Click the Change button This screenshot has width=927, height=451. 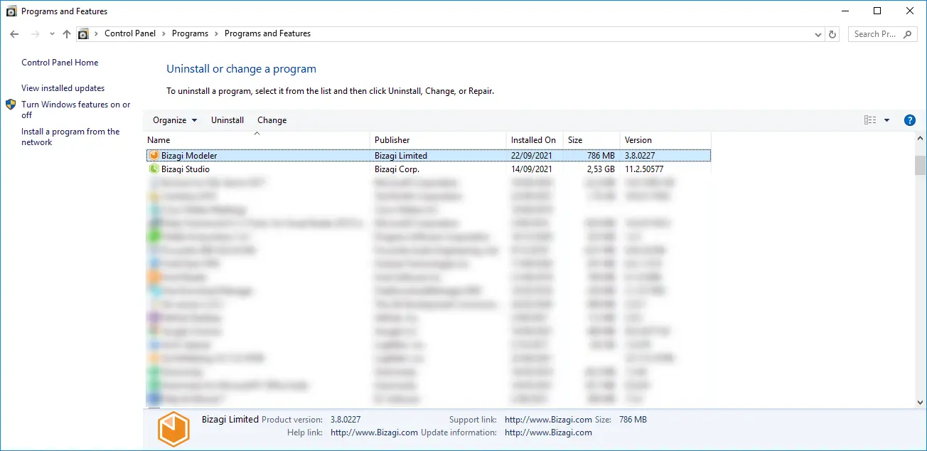point(272,120)
